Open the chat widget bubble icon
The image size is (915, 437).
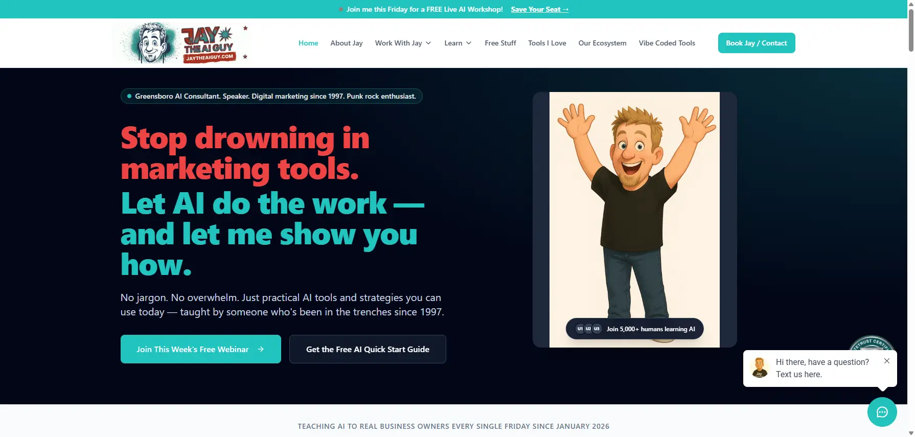click(x=882, y=412)
